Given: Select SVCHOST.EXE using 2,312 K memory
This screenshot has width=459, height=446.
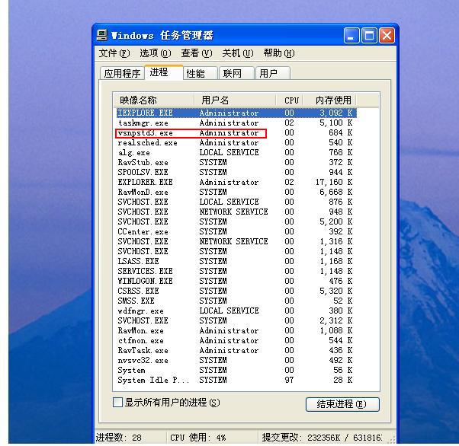Looking at the screenshot, I should point(236,320).
